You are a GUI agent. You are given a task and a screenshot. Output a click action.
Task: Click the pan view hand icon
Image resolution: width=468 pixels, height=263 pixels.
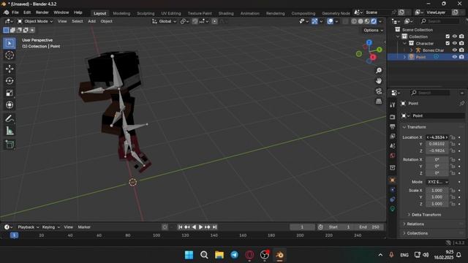point(379,81)
